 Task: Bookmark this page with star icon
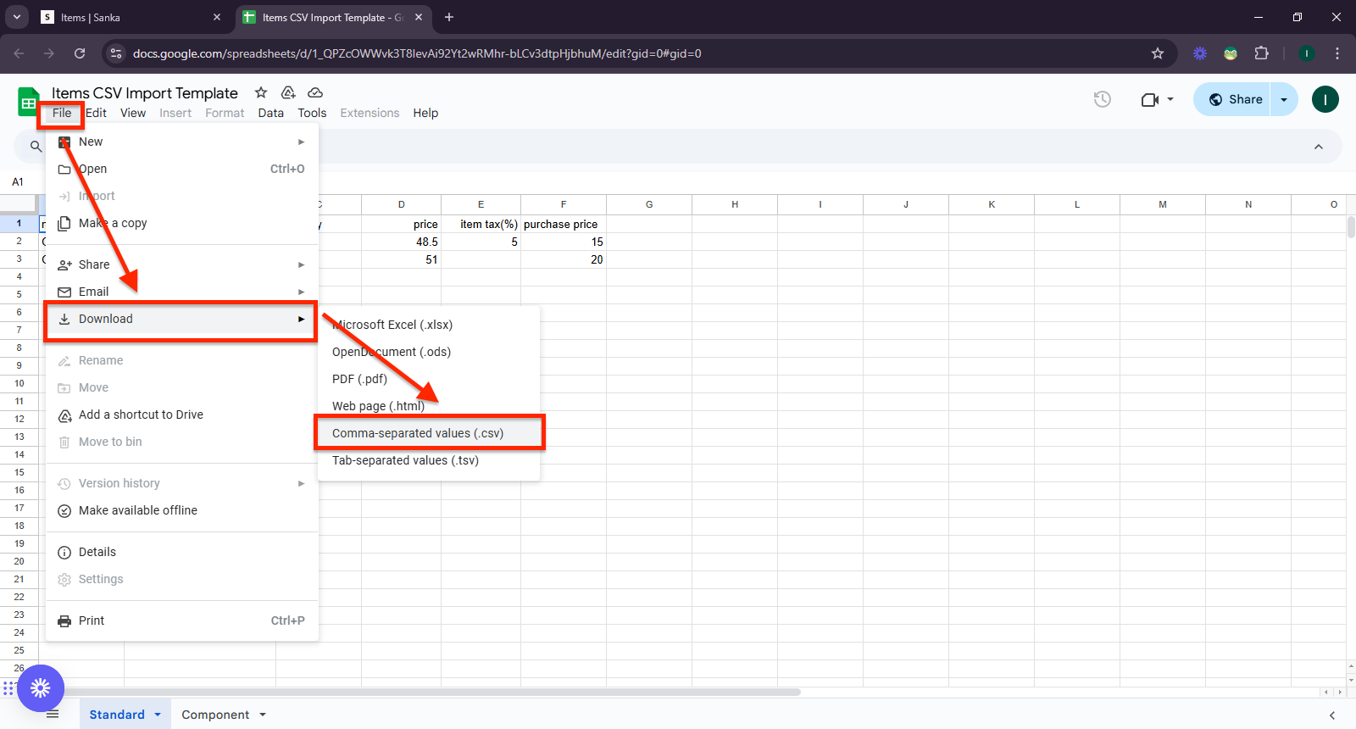tap(1158, 53)
